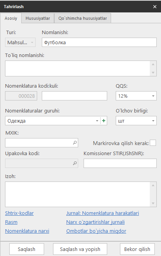
Task: Click down arrow in Izoh text box
Action: [153, 203]
